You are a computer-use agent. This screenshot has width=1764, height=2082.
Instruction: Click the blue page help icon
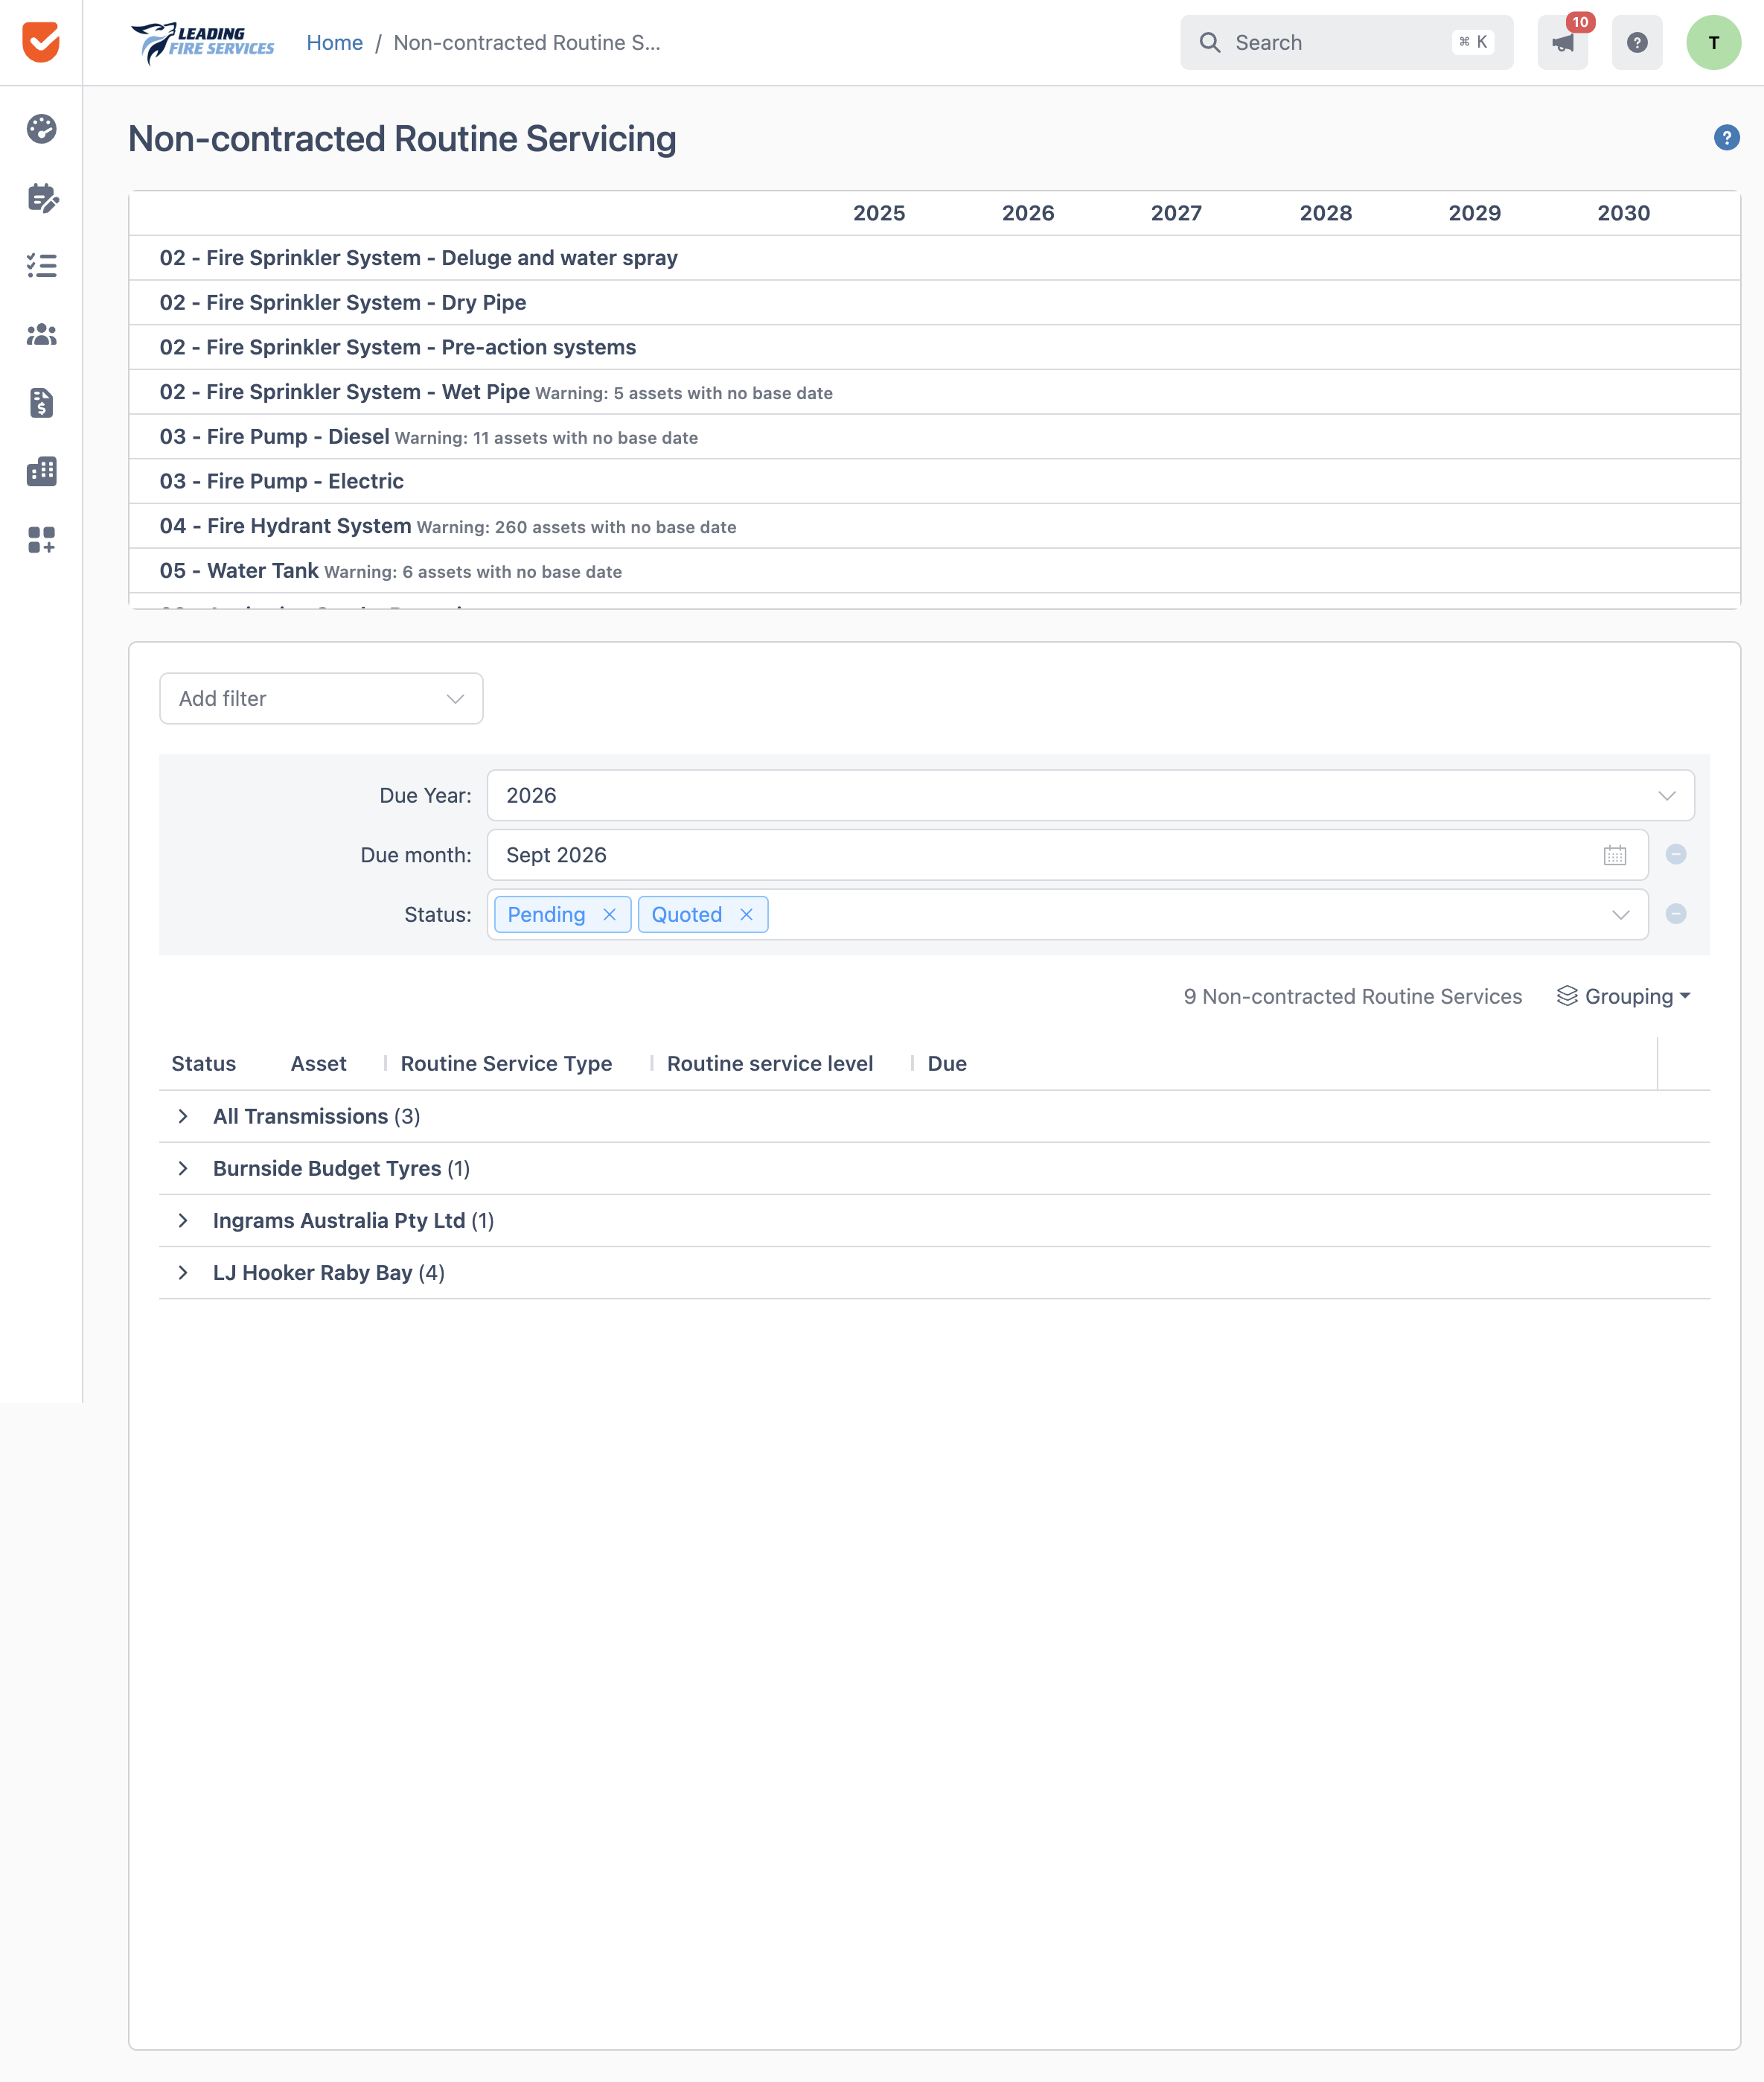coord(1726,138)
